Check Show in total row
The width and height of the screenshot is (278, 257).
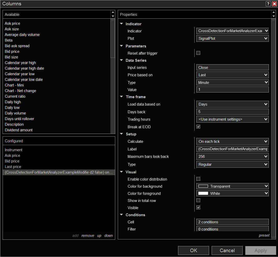(198, 200)
